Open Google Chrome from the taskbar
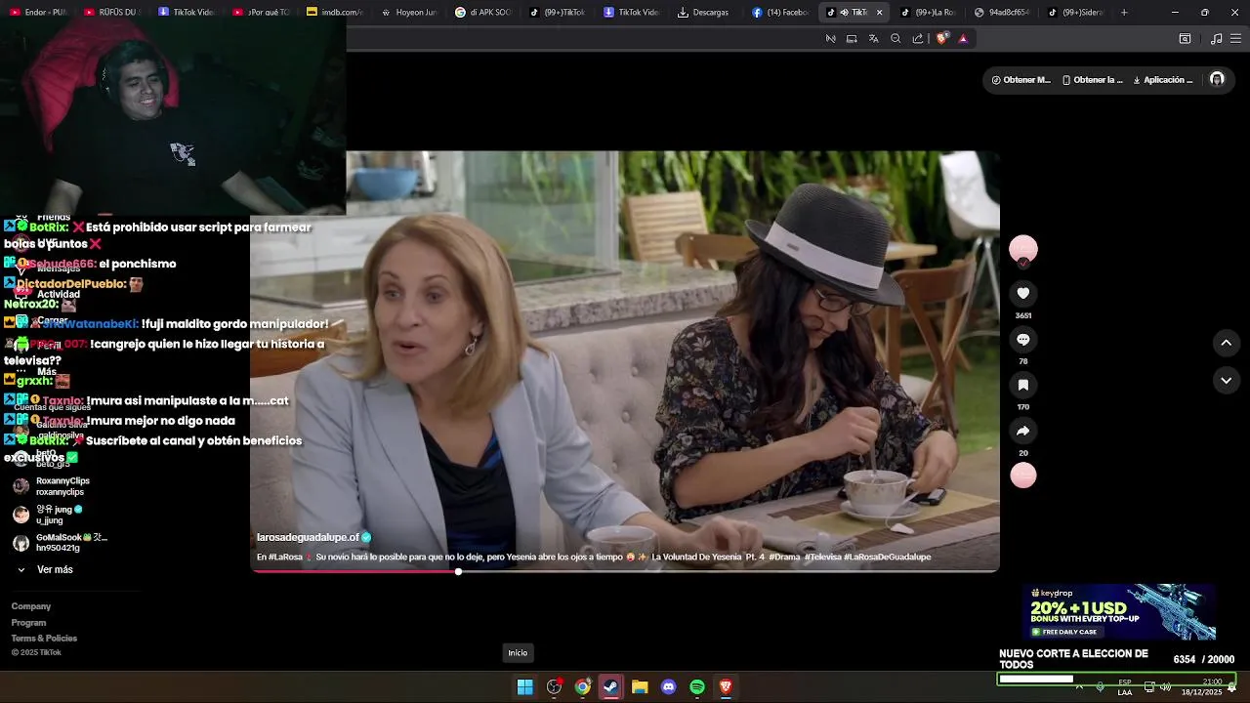 pos(582,687)
